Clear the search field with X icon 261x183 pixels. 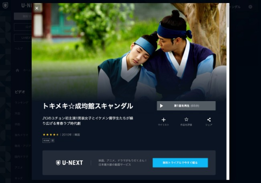[250, 7]
